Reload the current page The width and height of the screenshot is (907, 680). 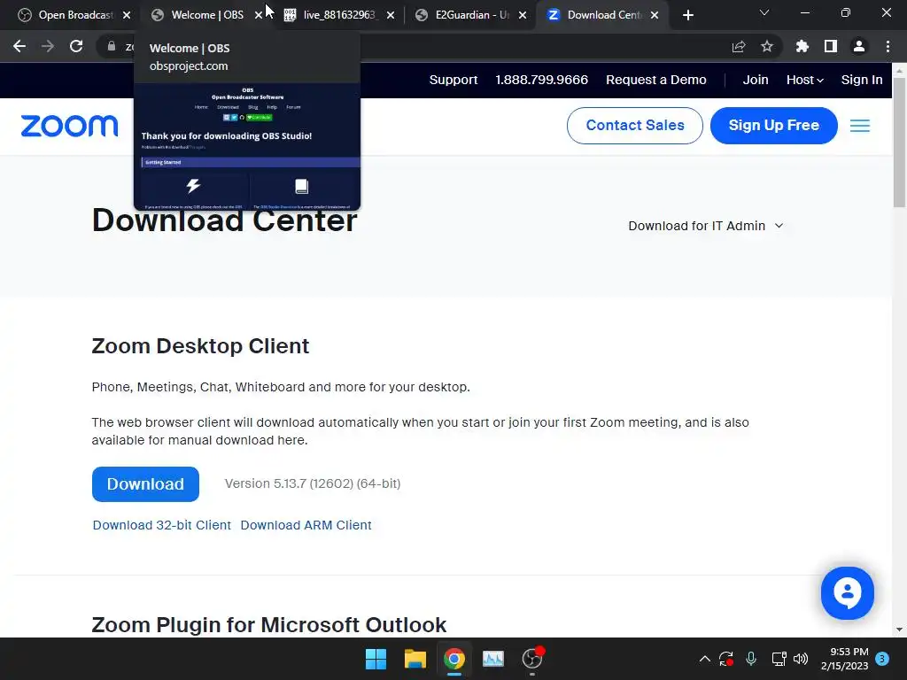pyautogui.click(x=76, y=46)
